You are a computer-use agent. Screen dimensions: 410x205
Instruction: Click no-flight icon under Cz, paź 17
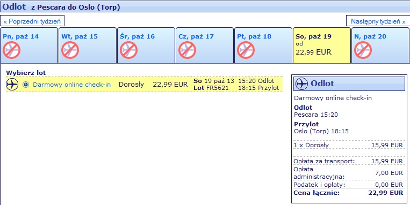pos(187,50)
